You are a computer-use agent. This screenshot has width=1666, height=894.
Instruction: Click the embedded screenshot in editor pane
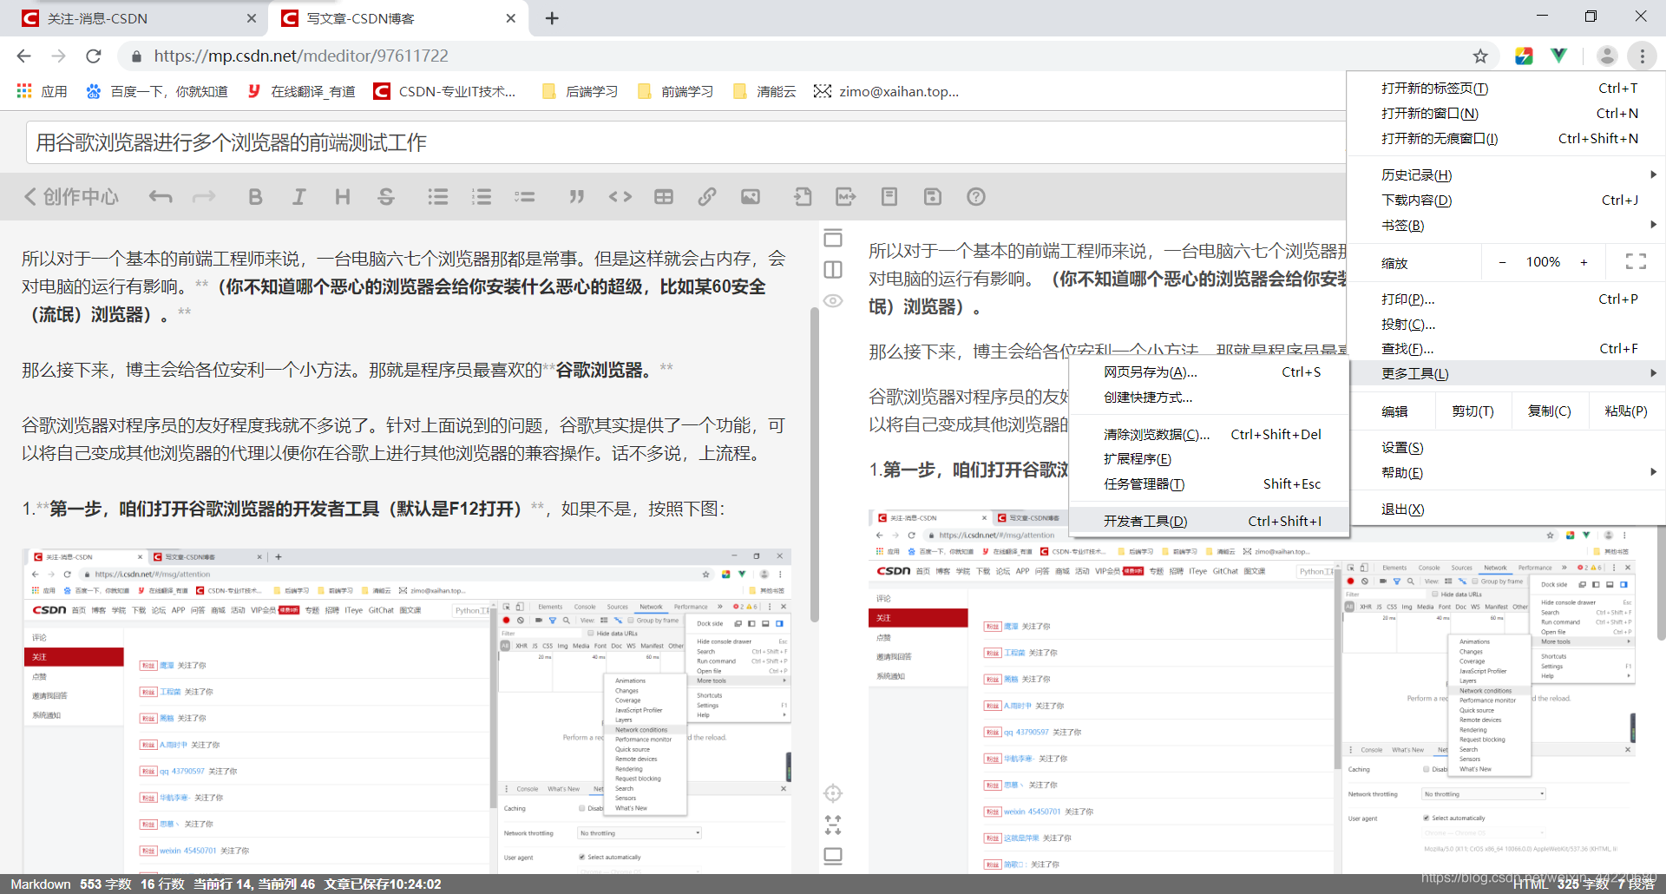click(406, 710)
